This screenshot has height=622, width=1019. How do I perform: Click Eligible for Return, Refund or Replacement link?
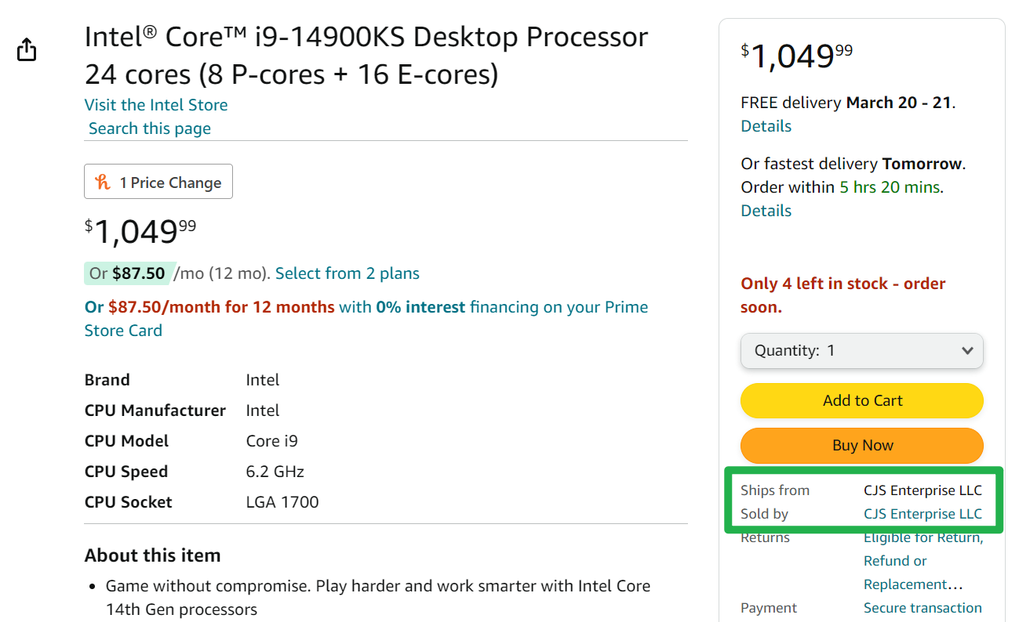pos(923,561)
